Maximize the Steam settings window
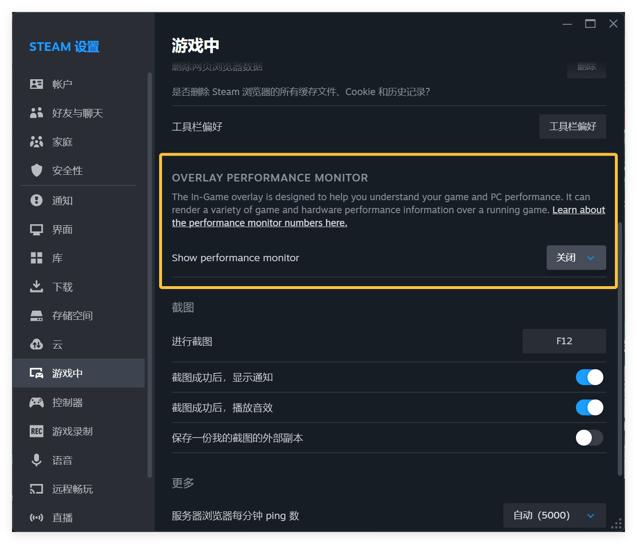The width and height of the screenshot is (637, 544). 590,24
